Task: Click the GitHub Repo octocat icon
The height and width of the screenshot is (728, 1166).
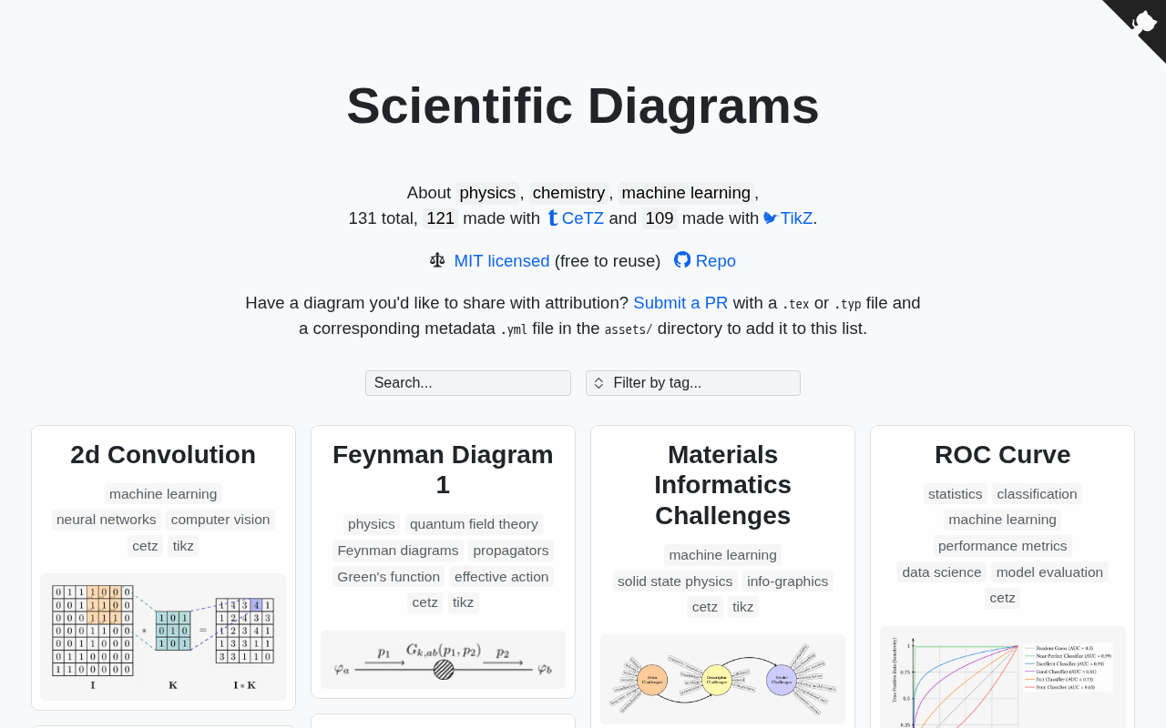Action: click(x=682, y=260)
